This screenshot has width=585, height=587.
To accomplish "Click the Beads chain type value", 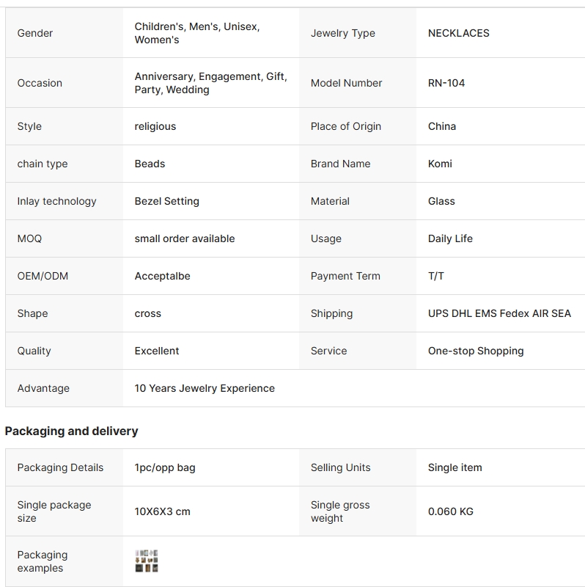I will 150,164.
